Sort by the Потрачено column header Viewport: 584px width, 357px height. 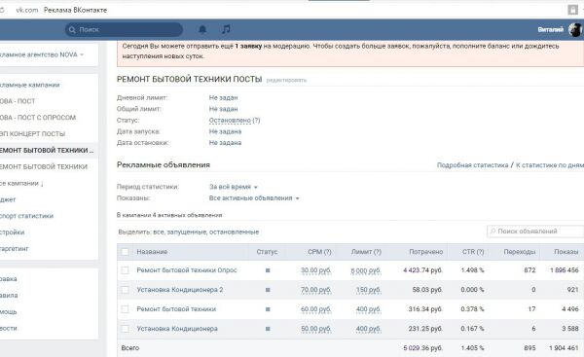pos(426,252)
